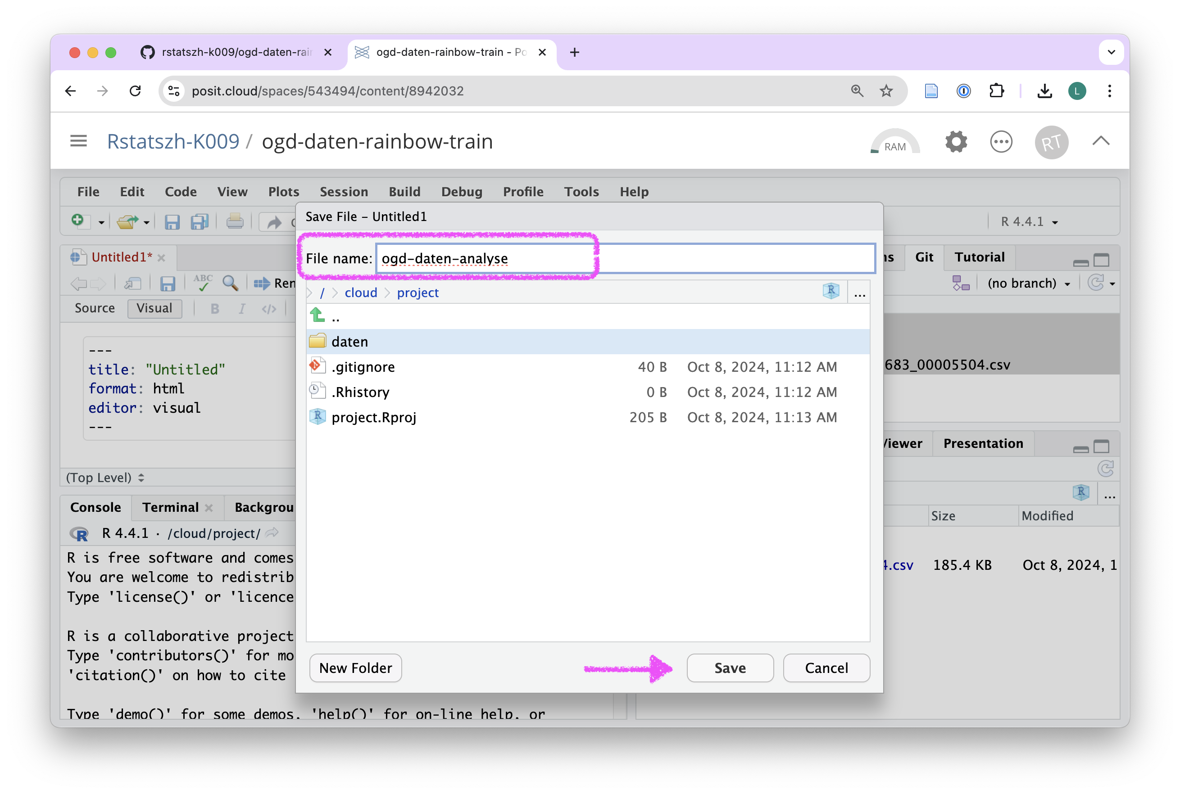Open project settings gear icon
1180x794 pixels.
(x=956, y=141)
